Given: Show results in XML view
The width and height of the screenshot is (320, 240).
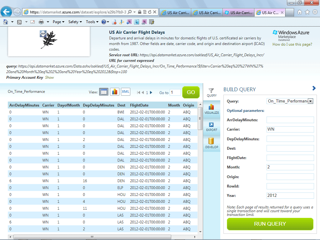Looking at the screenshot, I should (126, 92).
